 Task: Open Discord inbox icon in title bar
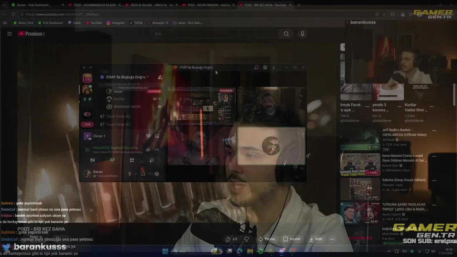click(x=256, y=67)
